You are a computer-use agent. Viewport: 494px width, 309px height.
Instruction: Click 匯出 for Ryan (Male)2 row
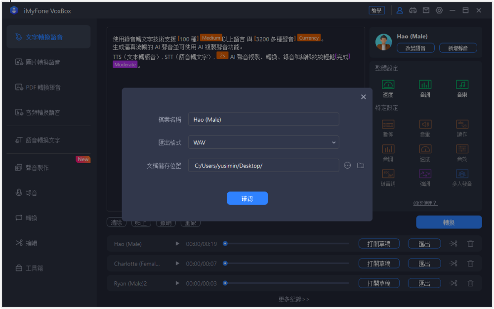pos(424,283)
